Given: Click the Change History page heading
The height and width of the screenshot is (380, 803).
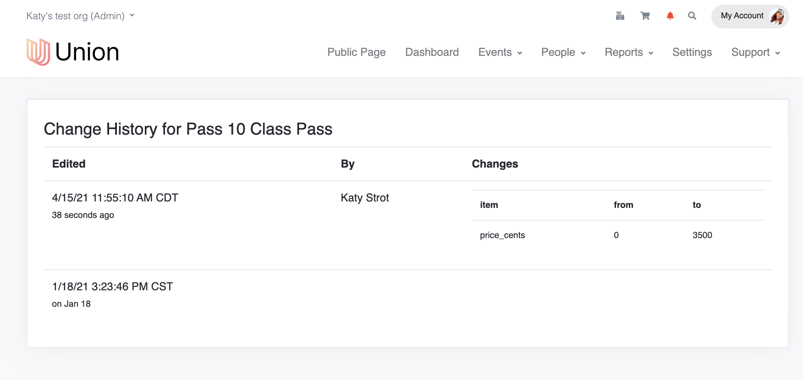Looking at the screenshot, I should click(188, 129).
